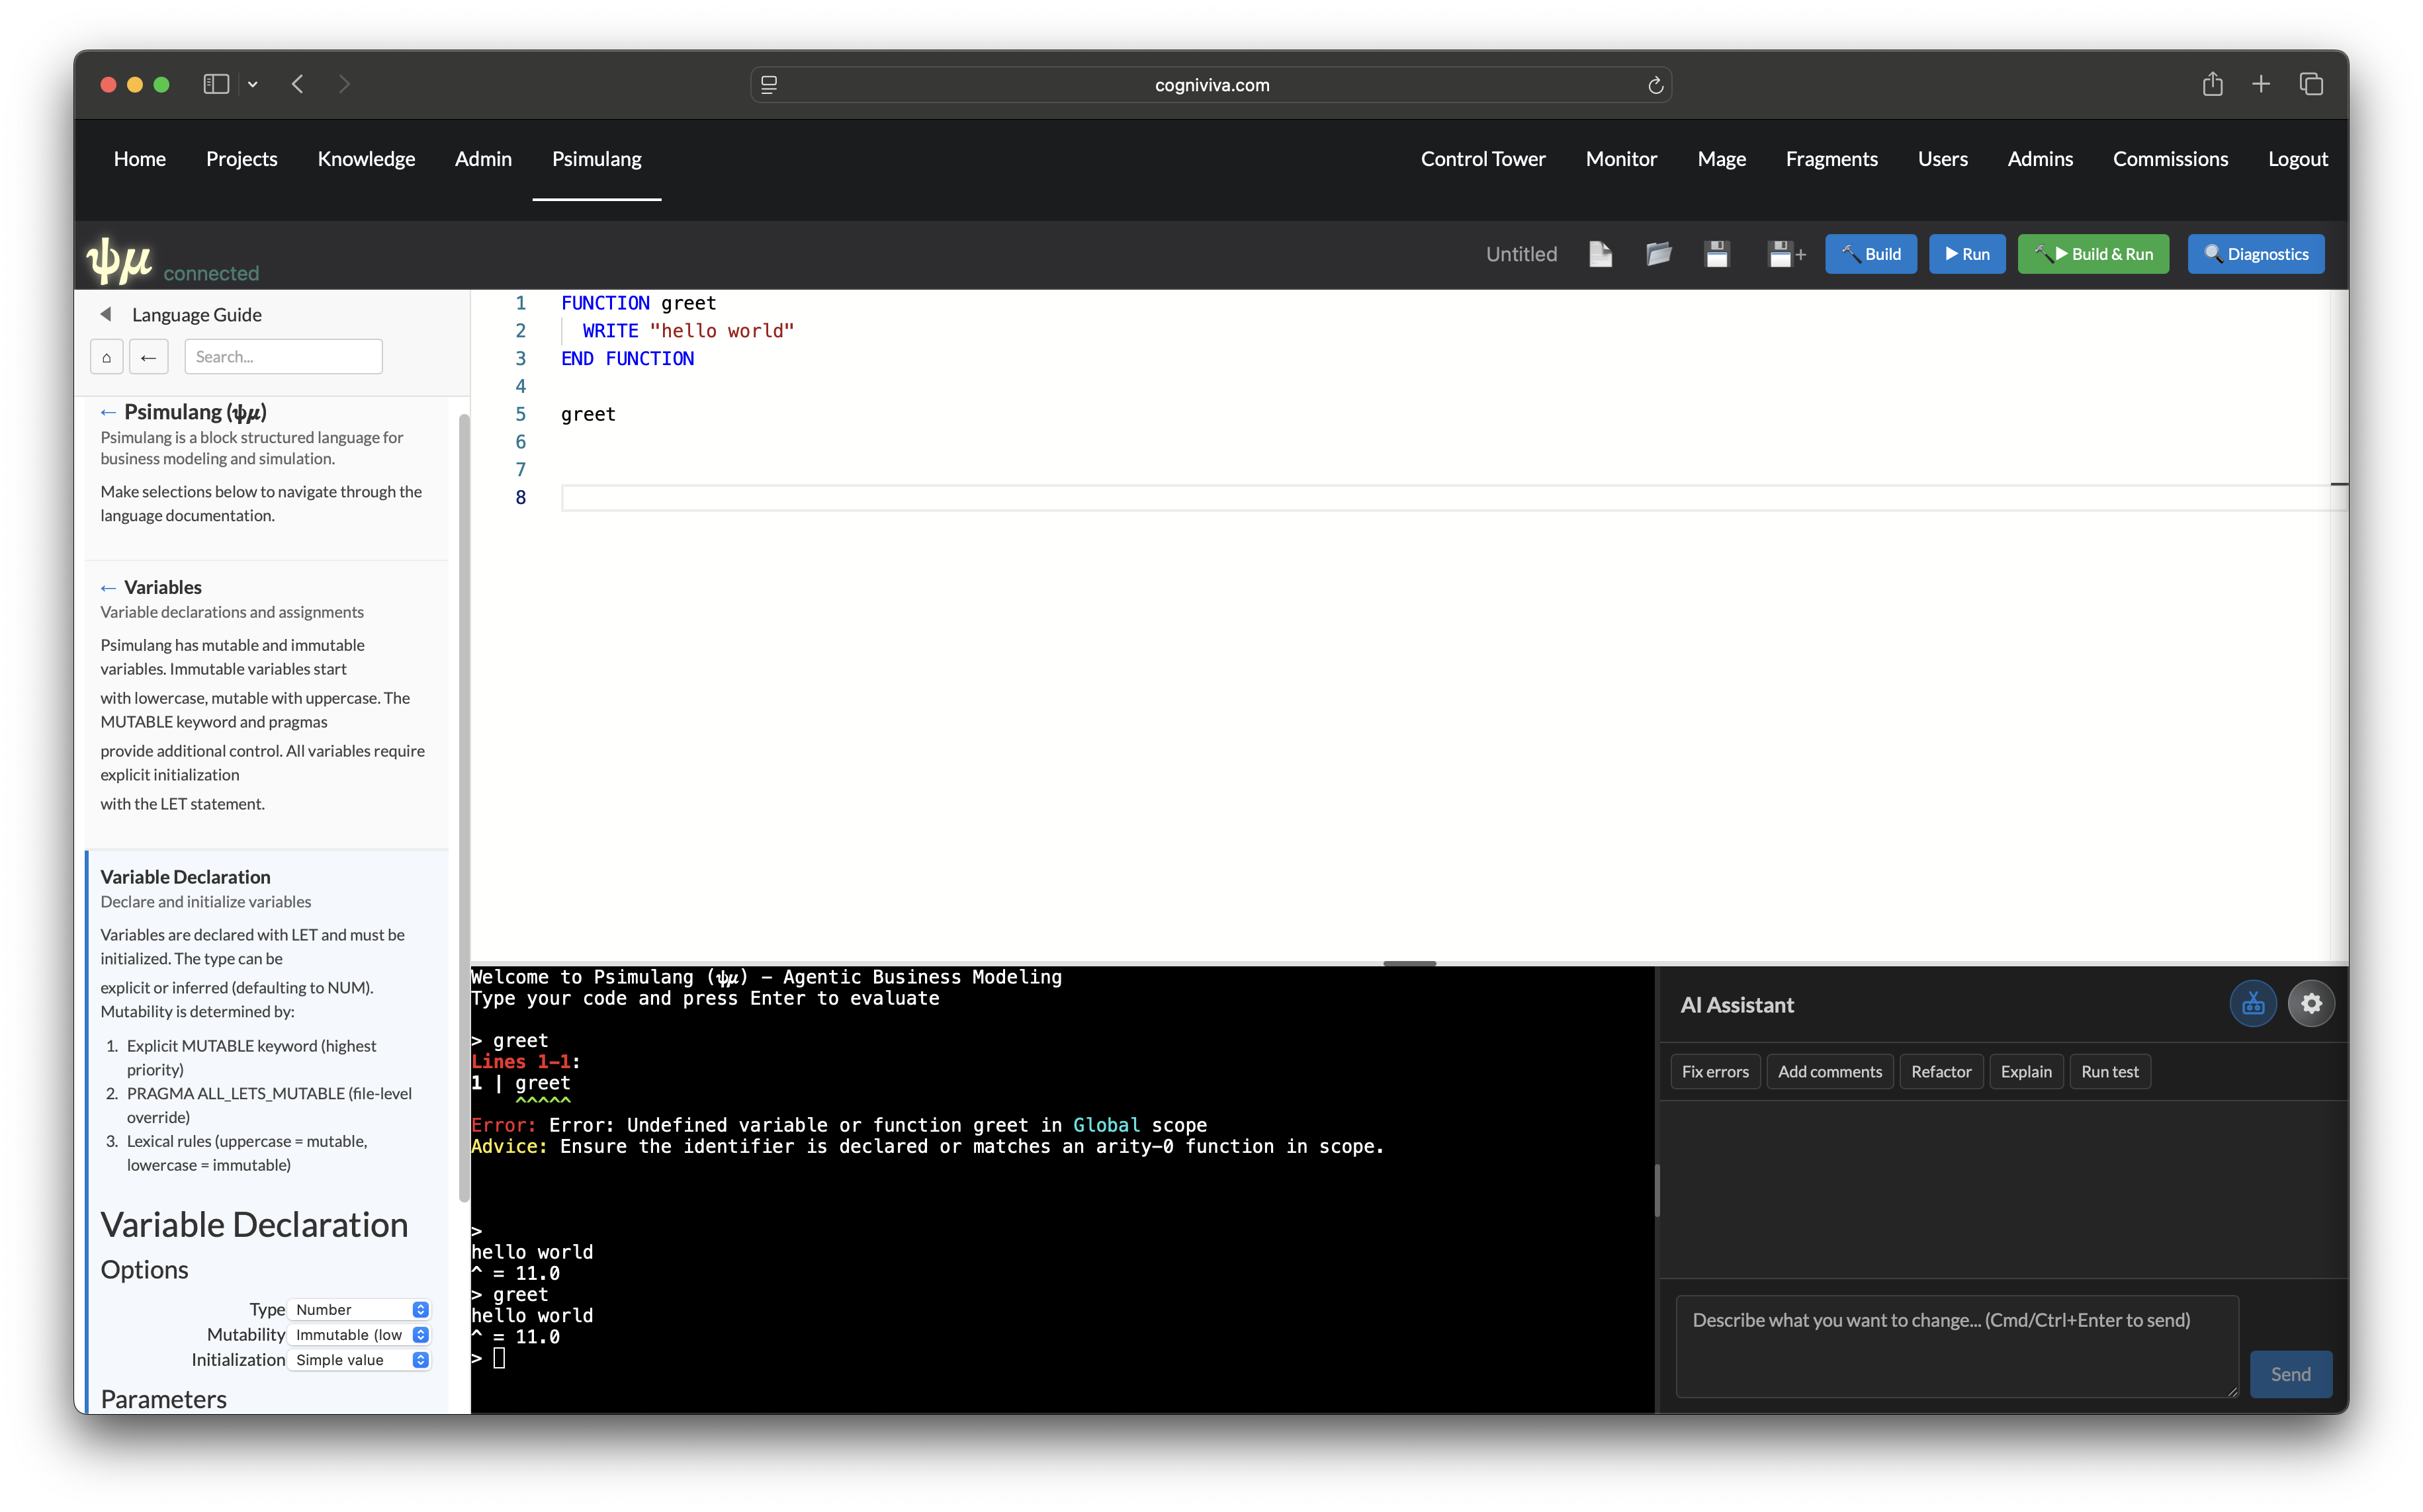The image size is (2423, 1512).
Task: Click the Save As floppy plus icon
Action: (1786, 254)
